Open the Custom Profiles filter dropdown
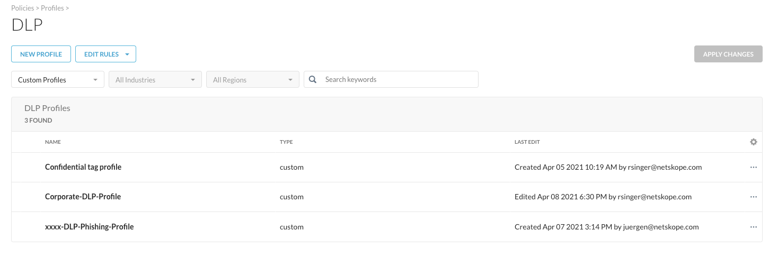The height and width of the screenshot is (258, 769). coord(58,80)
